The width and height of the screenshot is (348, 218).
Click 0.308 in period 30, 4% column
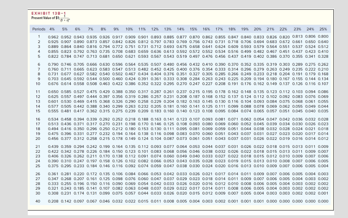(x=53, y=193)
